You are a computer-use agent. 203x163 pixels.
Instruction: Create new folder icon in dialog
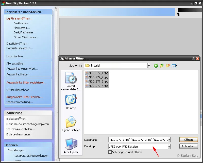168,66
